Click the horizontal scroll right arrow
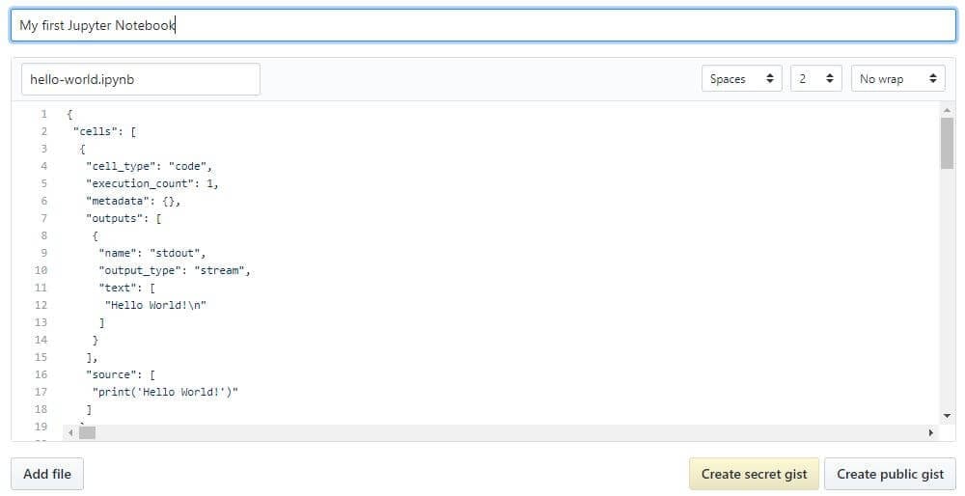965x496 pixels. (930, 432)
